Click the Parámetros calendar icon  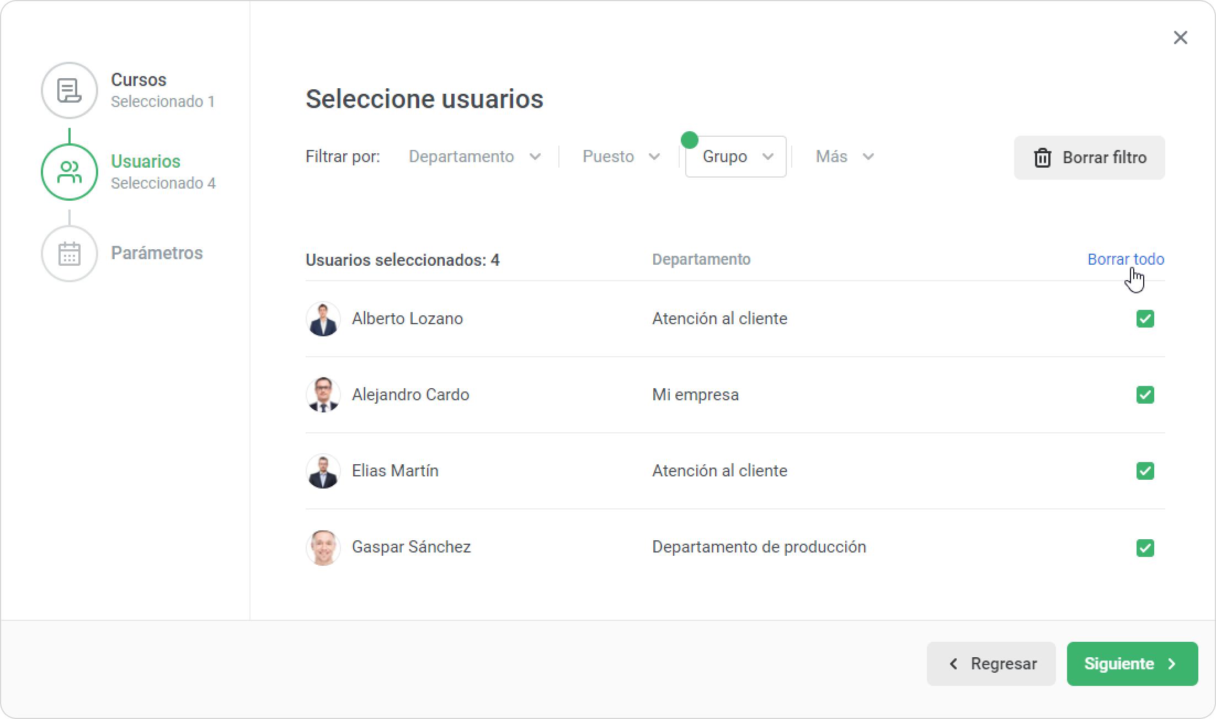click(70, 254)
